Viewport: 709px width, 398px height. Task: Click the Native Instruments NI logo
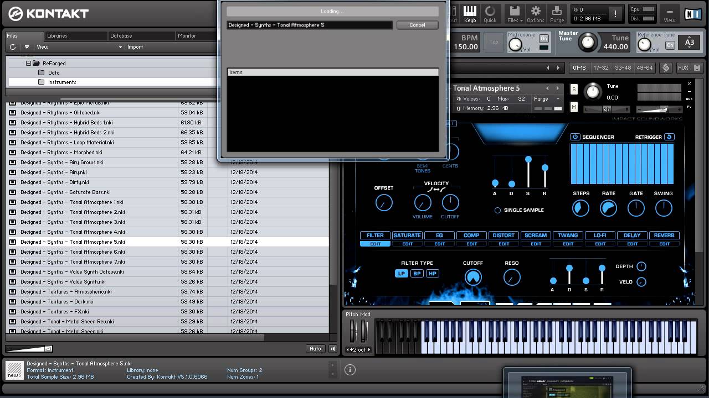(x=692, y=14)
